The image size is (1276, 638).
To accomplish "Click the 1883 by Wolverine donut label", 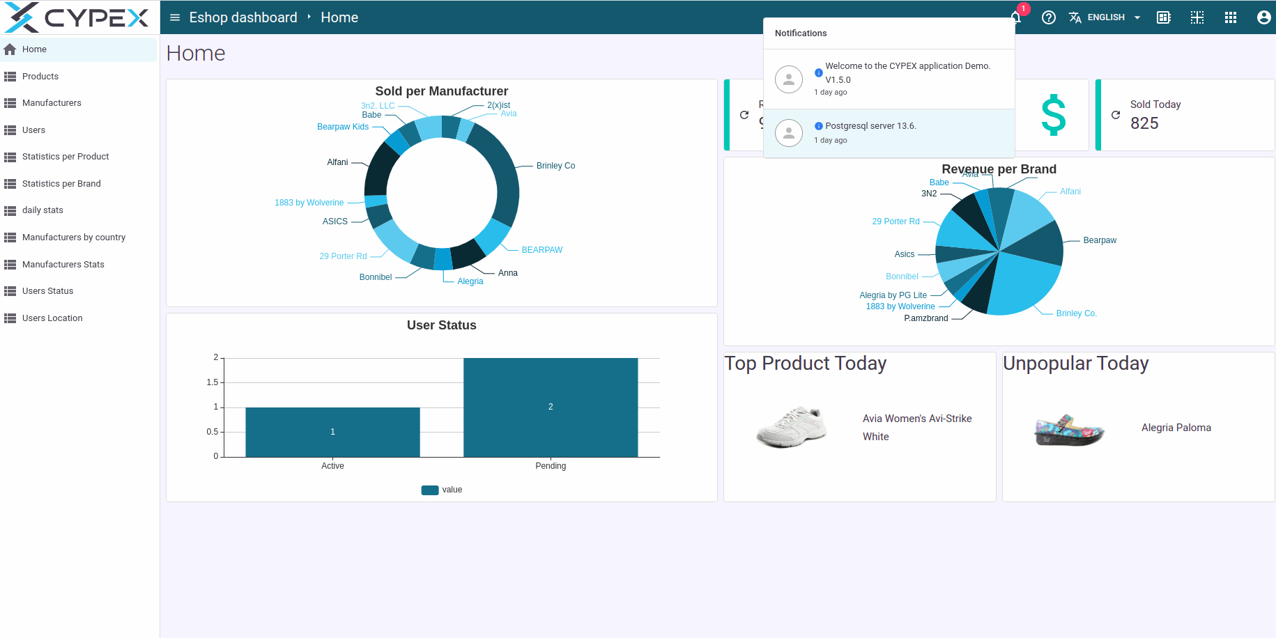I will pyautogui.click(x=309, y=203).
